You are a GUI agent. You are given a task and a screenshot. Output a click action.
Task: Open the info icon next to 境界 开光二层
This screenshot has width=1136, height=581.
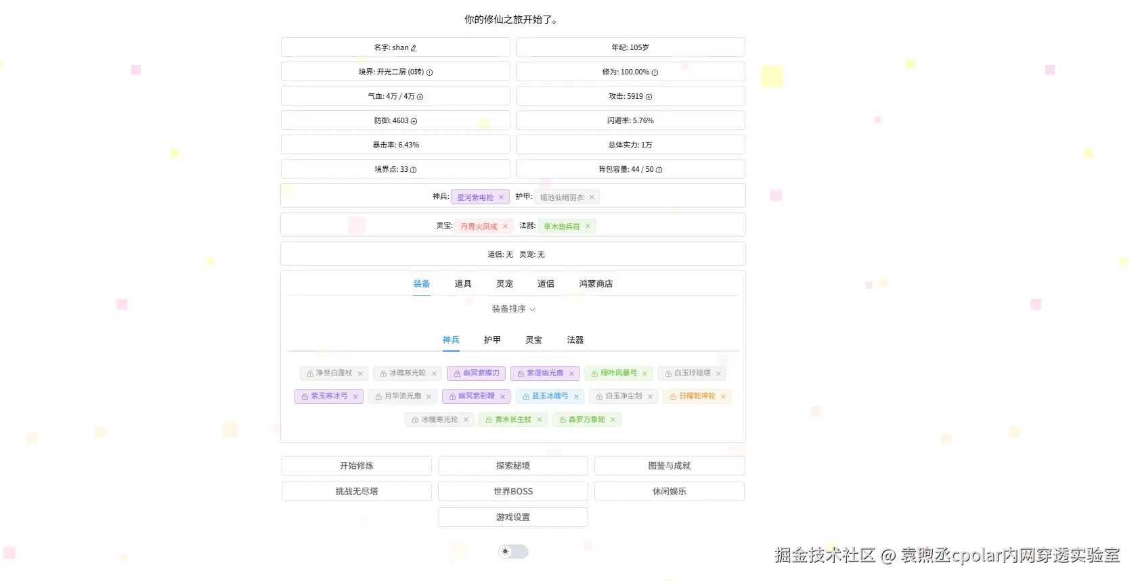tap(429, 72)
